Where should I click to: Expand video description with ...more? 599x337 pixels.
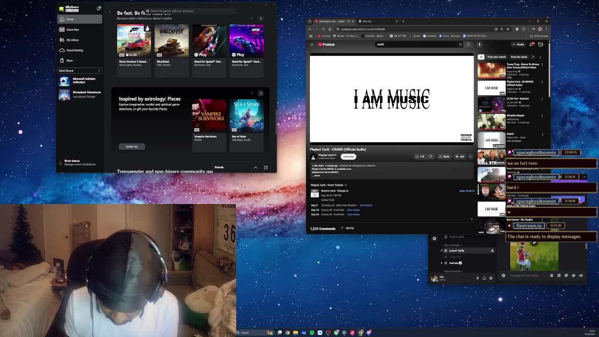point(316,176)
